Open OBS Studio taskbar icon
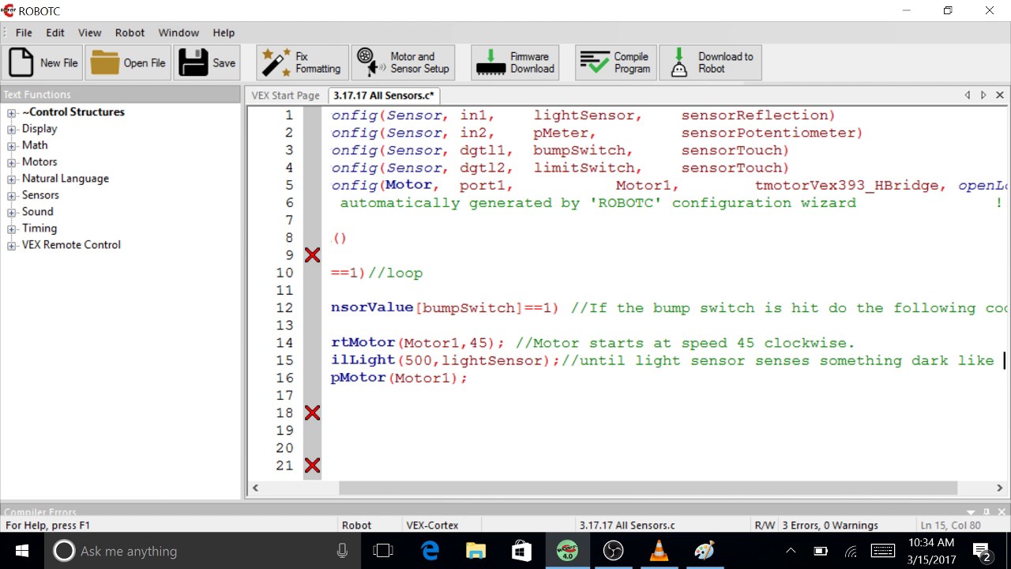This screenshot has height=569, width=1011. click(x=613, y=551)
